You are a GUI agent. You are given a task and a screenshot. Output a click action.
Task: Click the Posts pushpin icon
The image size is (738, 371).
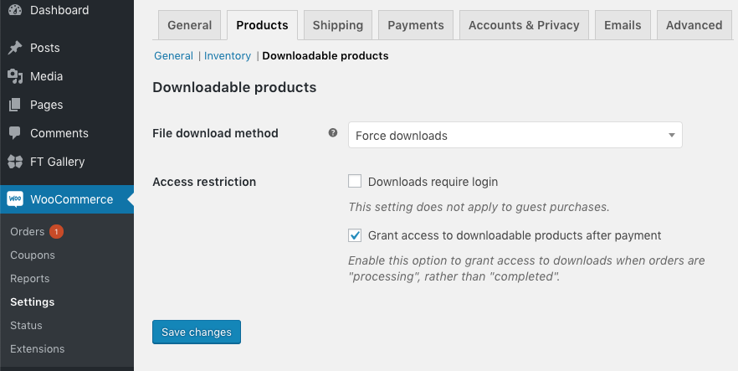point(15,48)
